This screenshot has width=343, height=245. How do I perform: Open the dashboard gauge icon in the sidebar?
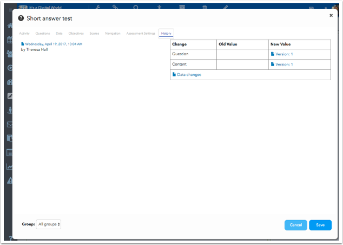pyautogui.click(x=10, y=82)
